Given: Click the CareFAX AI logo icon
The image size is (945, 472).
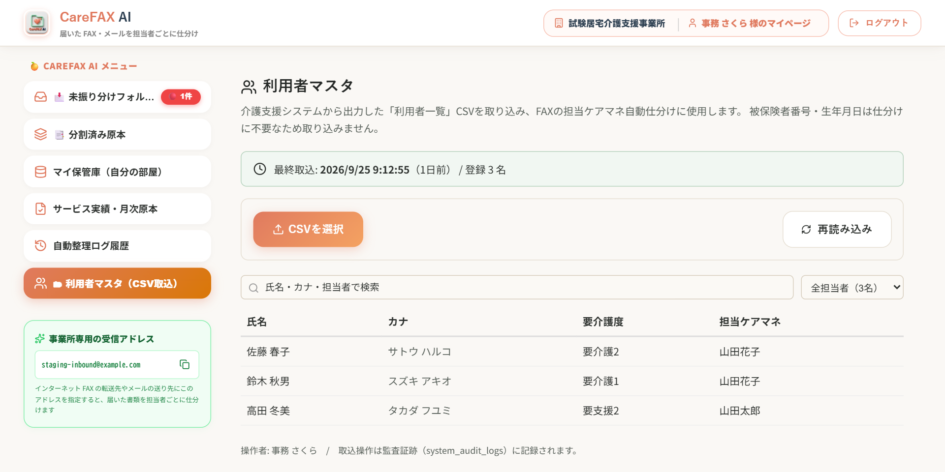Looking at the screenshot, I should (37, 23).
